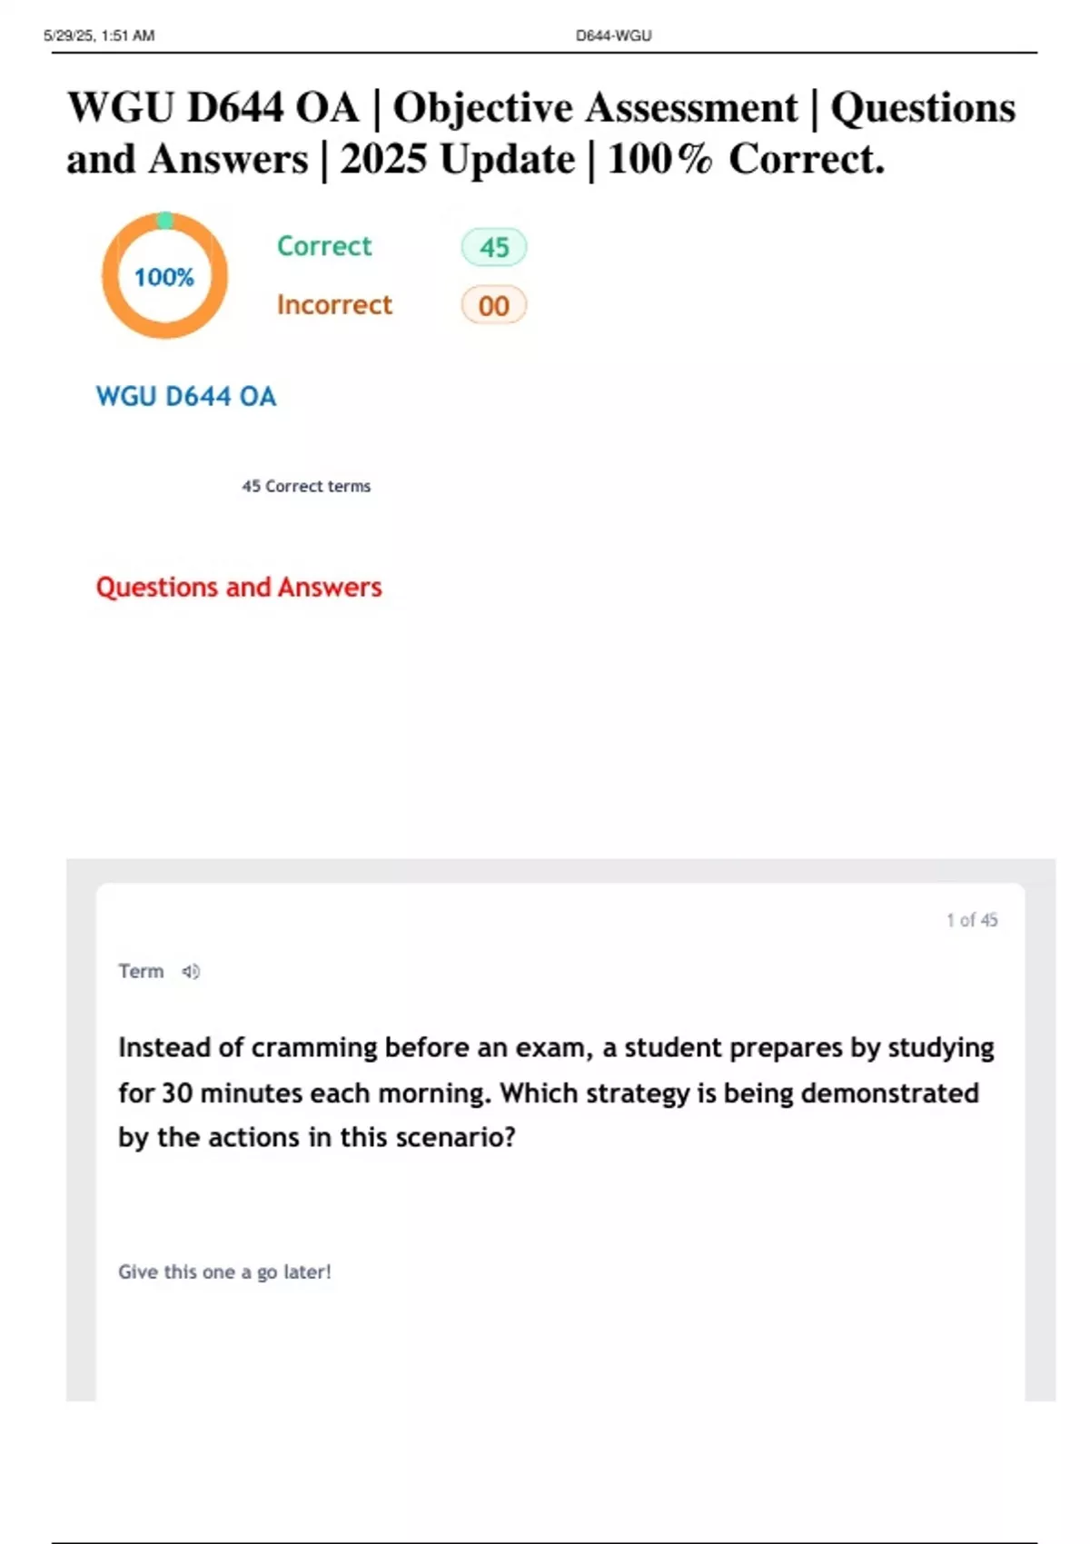Select the orange Incorrect count badge 00
Screen dimensions: 1090x1544
click(x=494, y=305)
